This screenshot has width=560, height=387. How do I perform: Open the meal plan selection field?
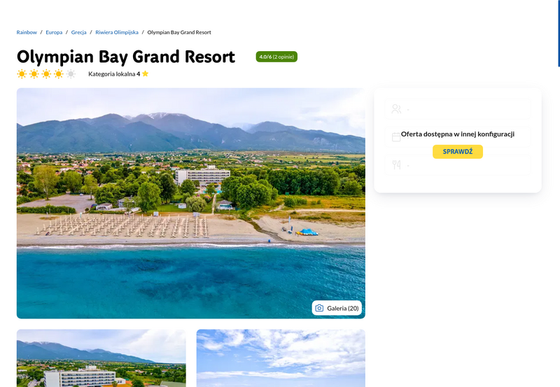(x=458, y=164)
